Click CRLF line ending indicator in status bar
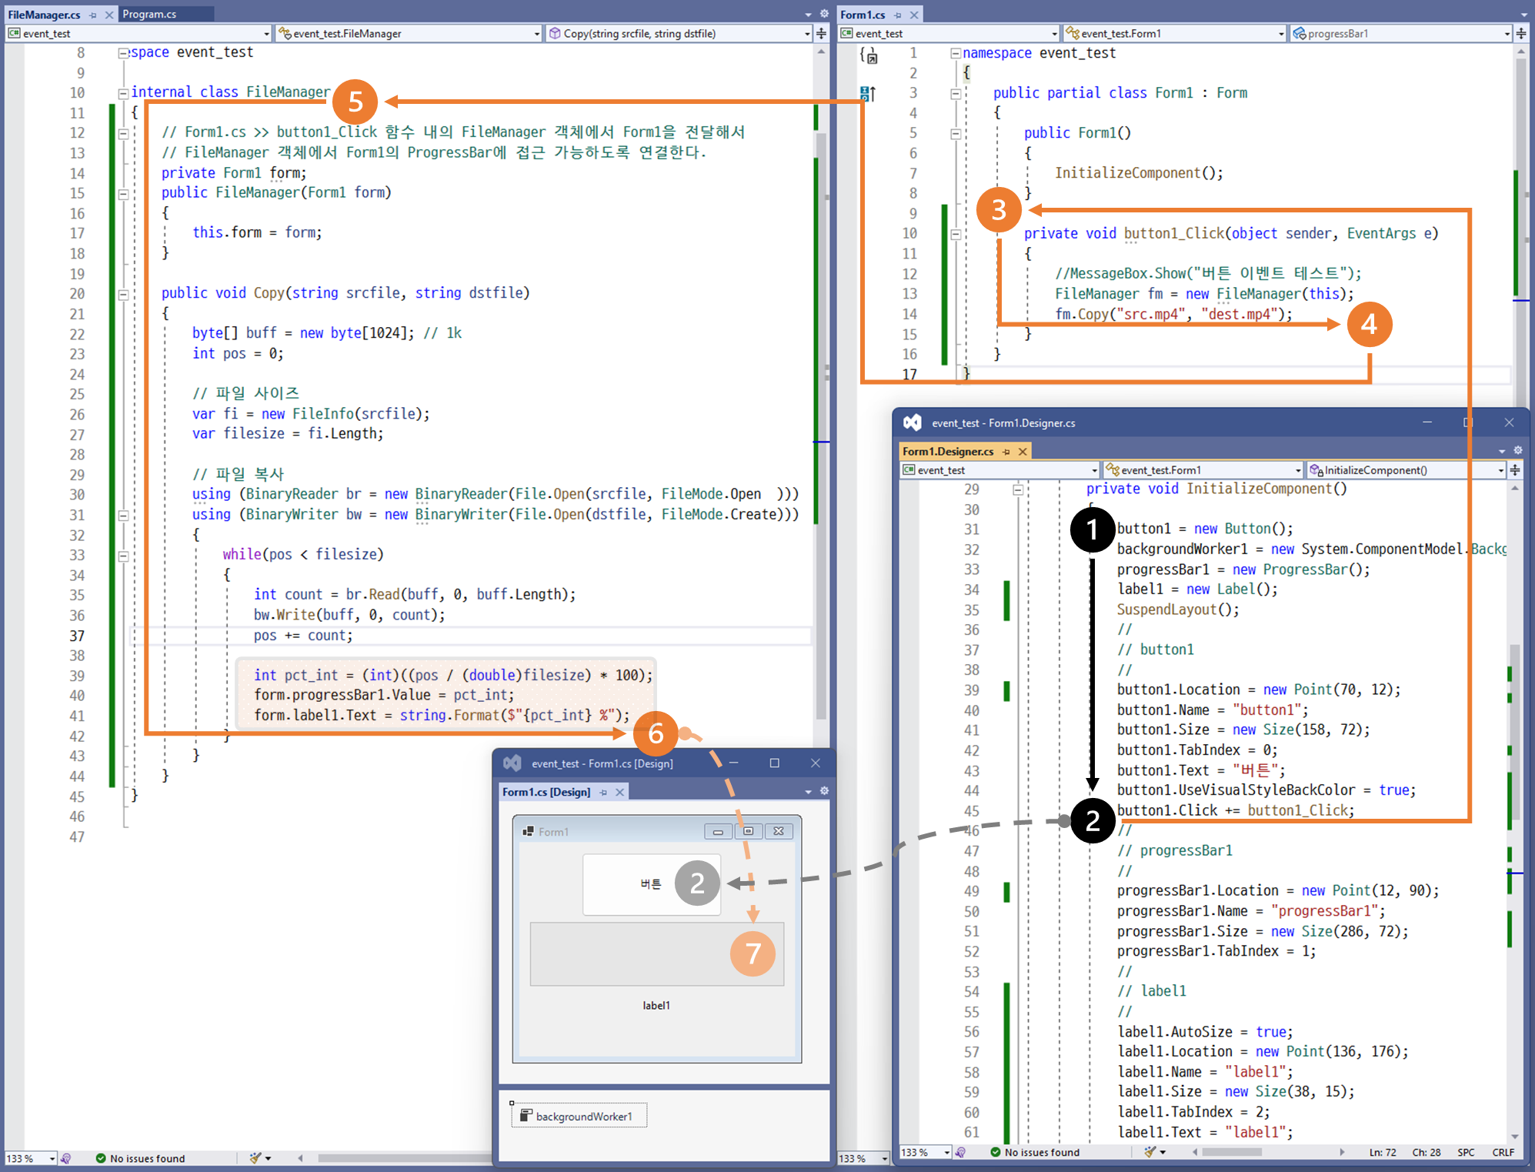This screenshot has width=1535, height=1172. (1503, 1152)
